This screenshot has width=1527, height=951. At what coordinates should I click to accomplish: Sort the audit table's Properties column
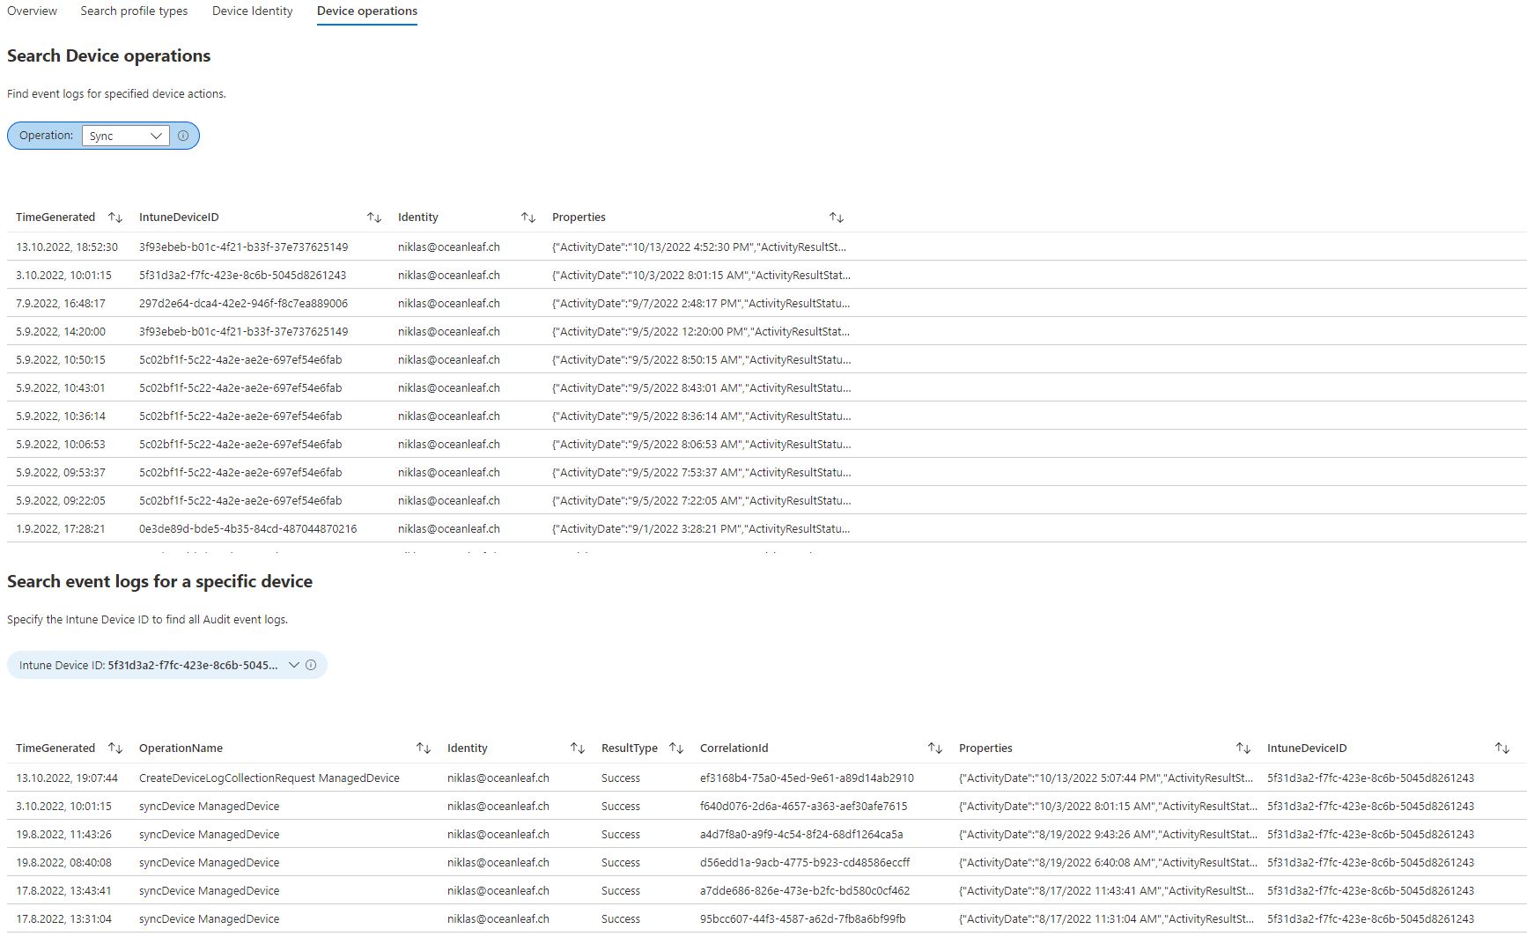[x=1243, y=748]
